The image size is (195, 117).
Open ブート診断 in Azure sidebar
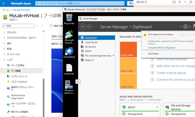click(21, 71)
